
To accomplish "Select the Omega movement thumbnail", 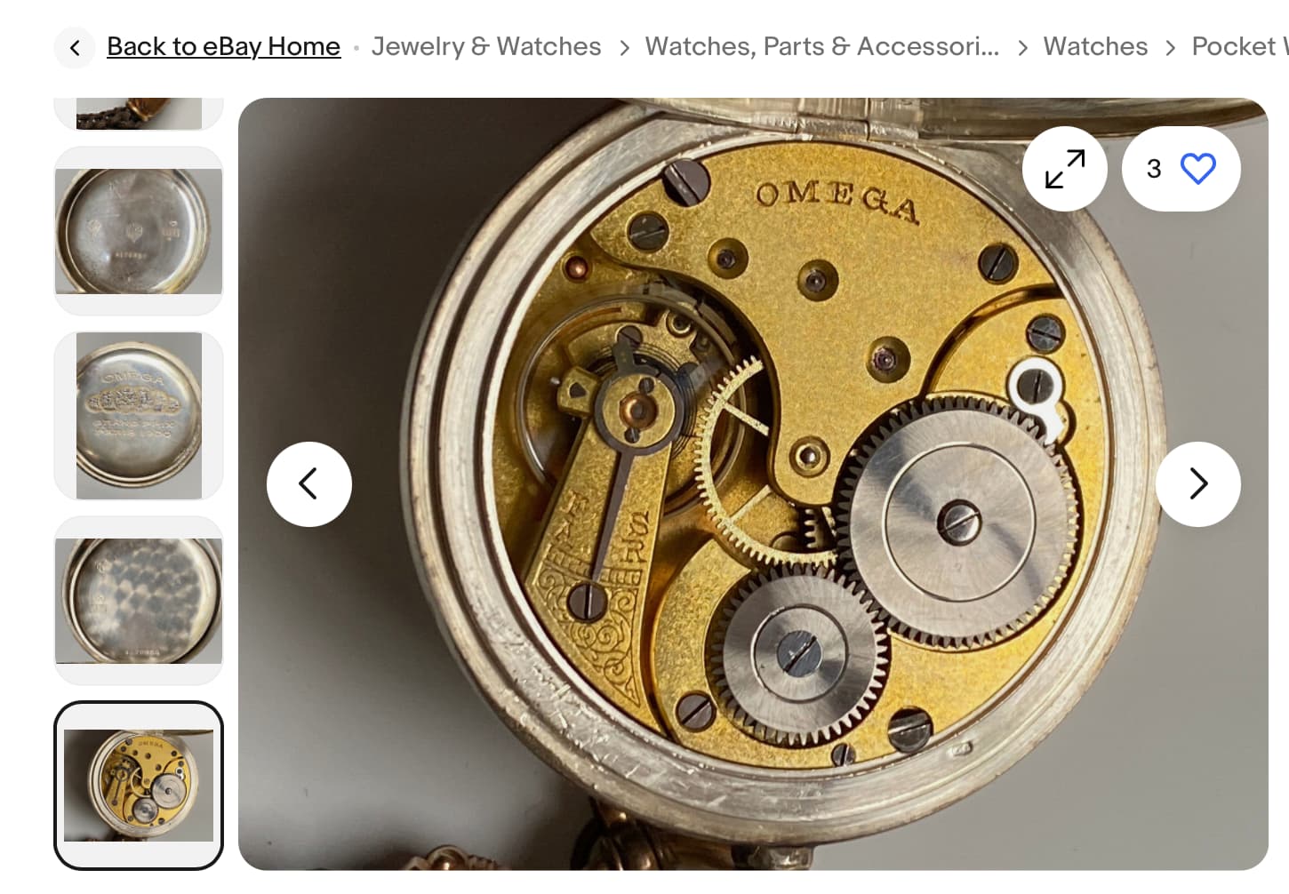I will tap(139, 786).
